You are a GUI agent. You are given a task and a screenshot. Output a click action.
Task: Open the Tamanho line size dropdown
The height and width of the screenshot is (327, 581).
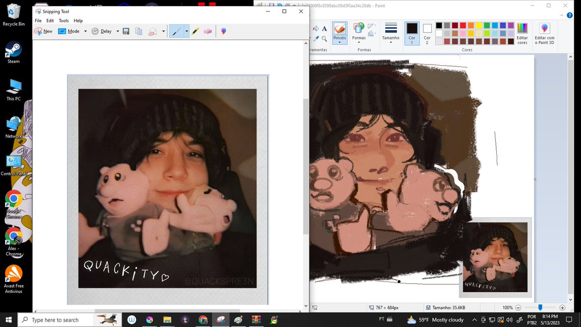click(x=391, y=32)
